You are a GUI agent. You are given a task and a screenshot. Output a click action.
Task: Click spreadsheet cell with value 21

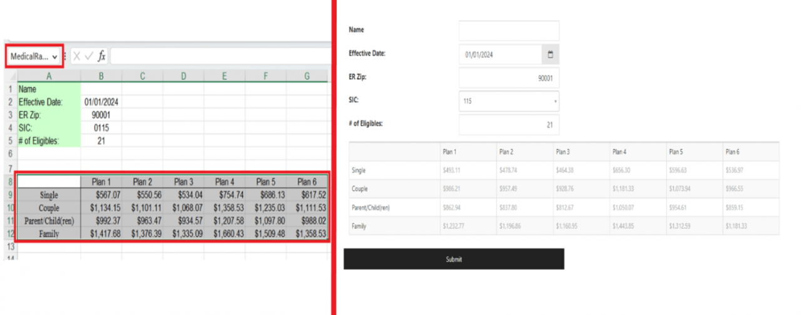click(x=101, y=141)
